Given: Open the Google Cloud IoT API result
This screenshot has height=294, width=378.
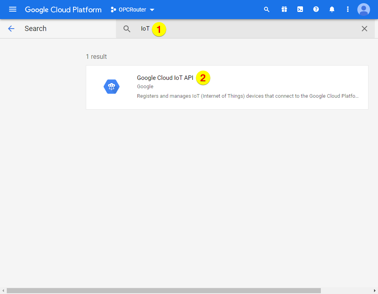Looking at the screenshot, I should click(165, 78).
